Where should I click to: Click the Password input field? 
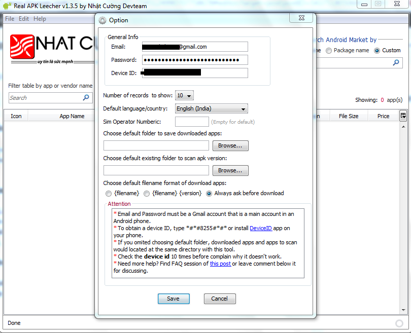(x=195, y=60)
